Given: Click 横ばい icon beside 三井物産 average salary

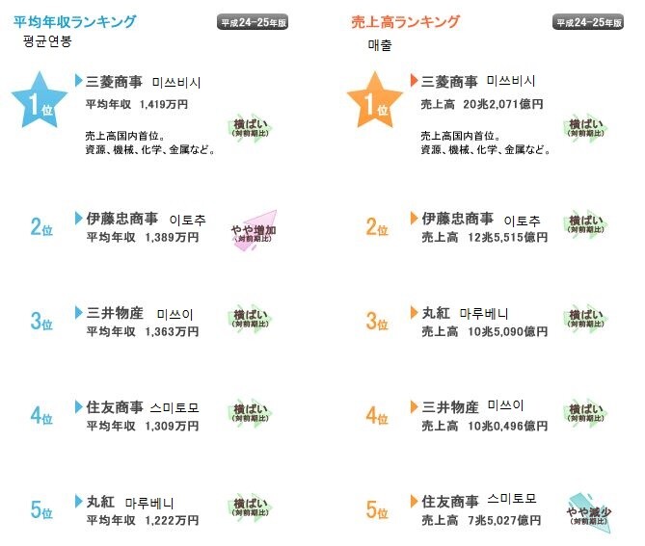Looking at the screenshot, I should 250,319.
